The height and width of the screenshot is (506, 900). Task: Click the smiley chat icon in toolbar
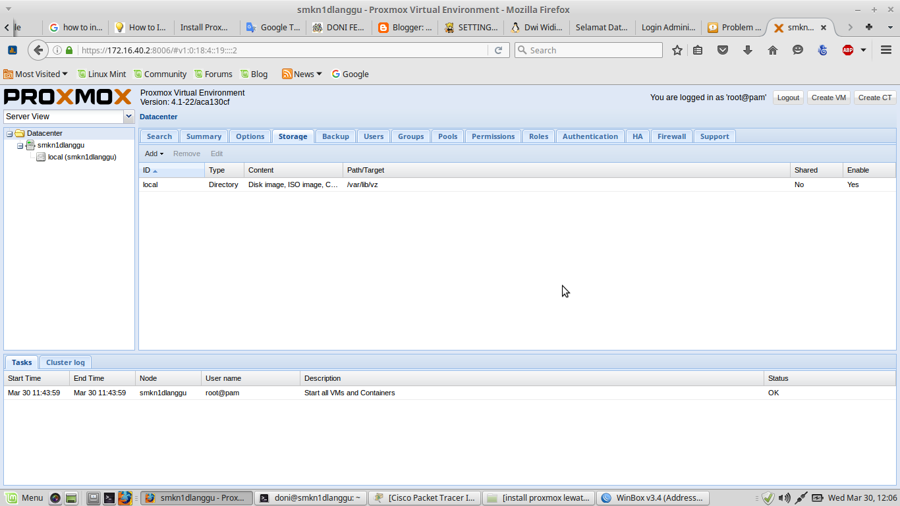click(x=798, y=50)
